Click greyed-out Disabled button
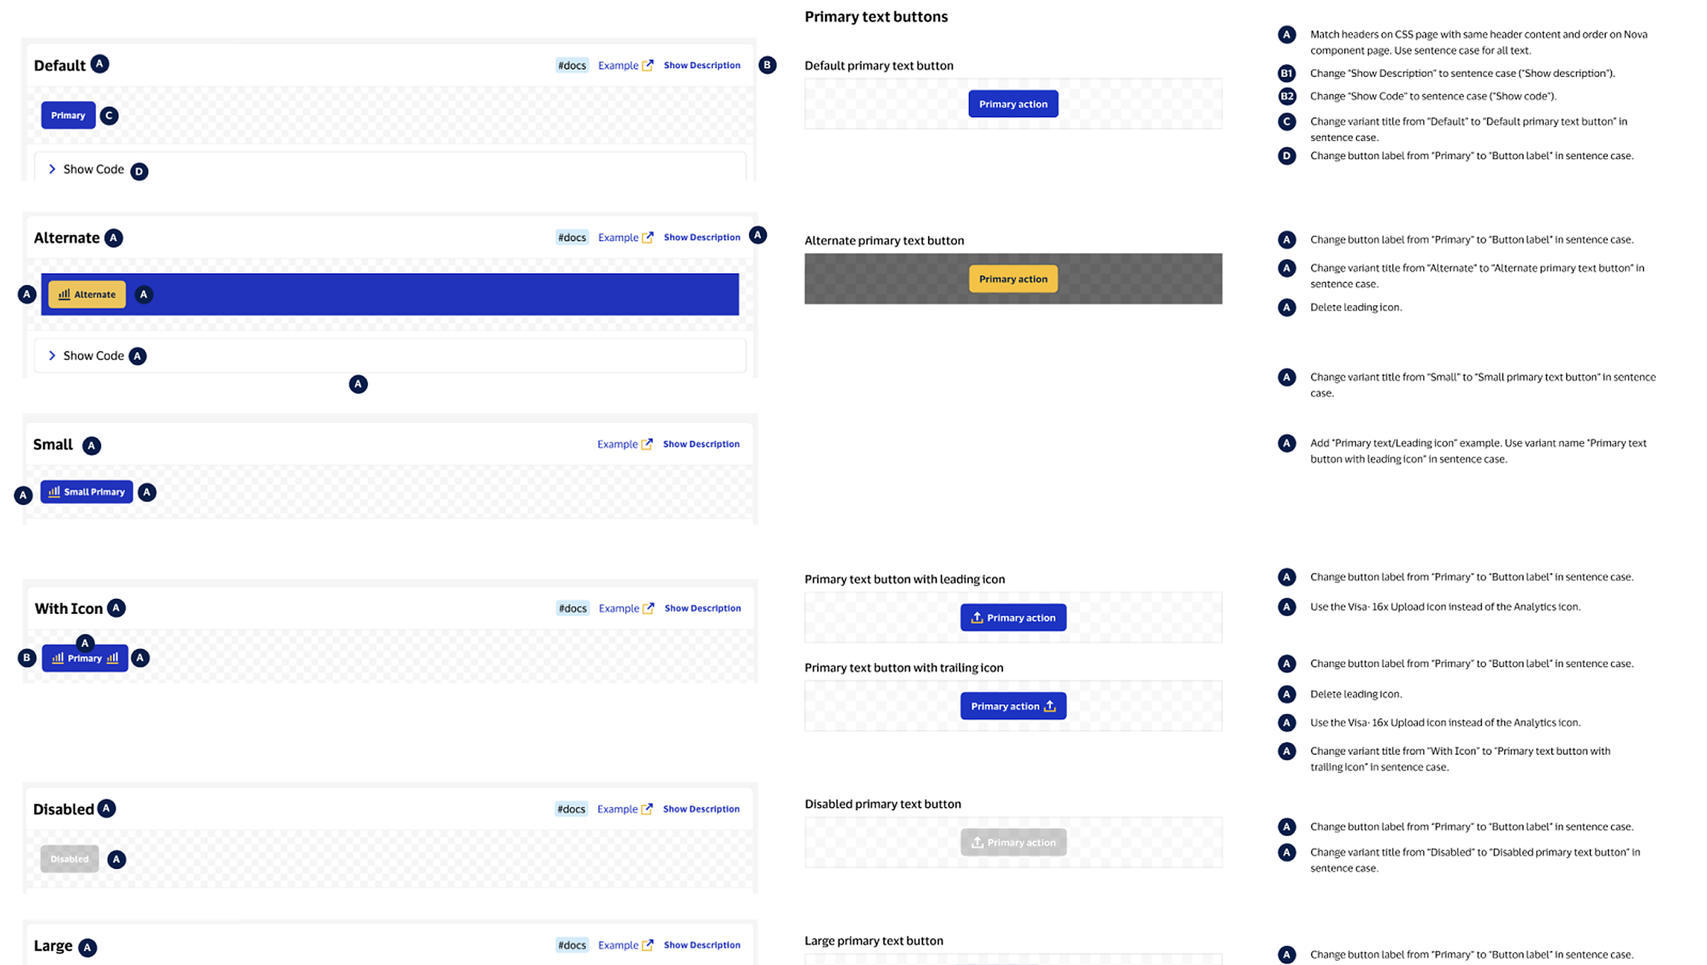This screenshot has height=965, width=1707. point(69,859)
